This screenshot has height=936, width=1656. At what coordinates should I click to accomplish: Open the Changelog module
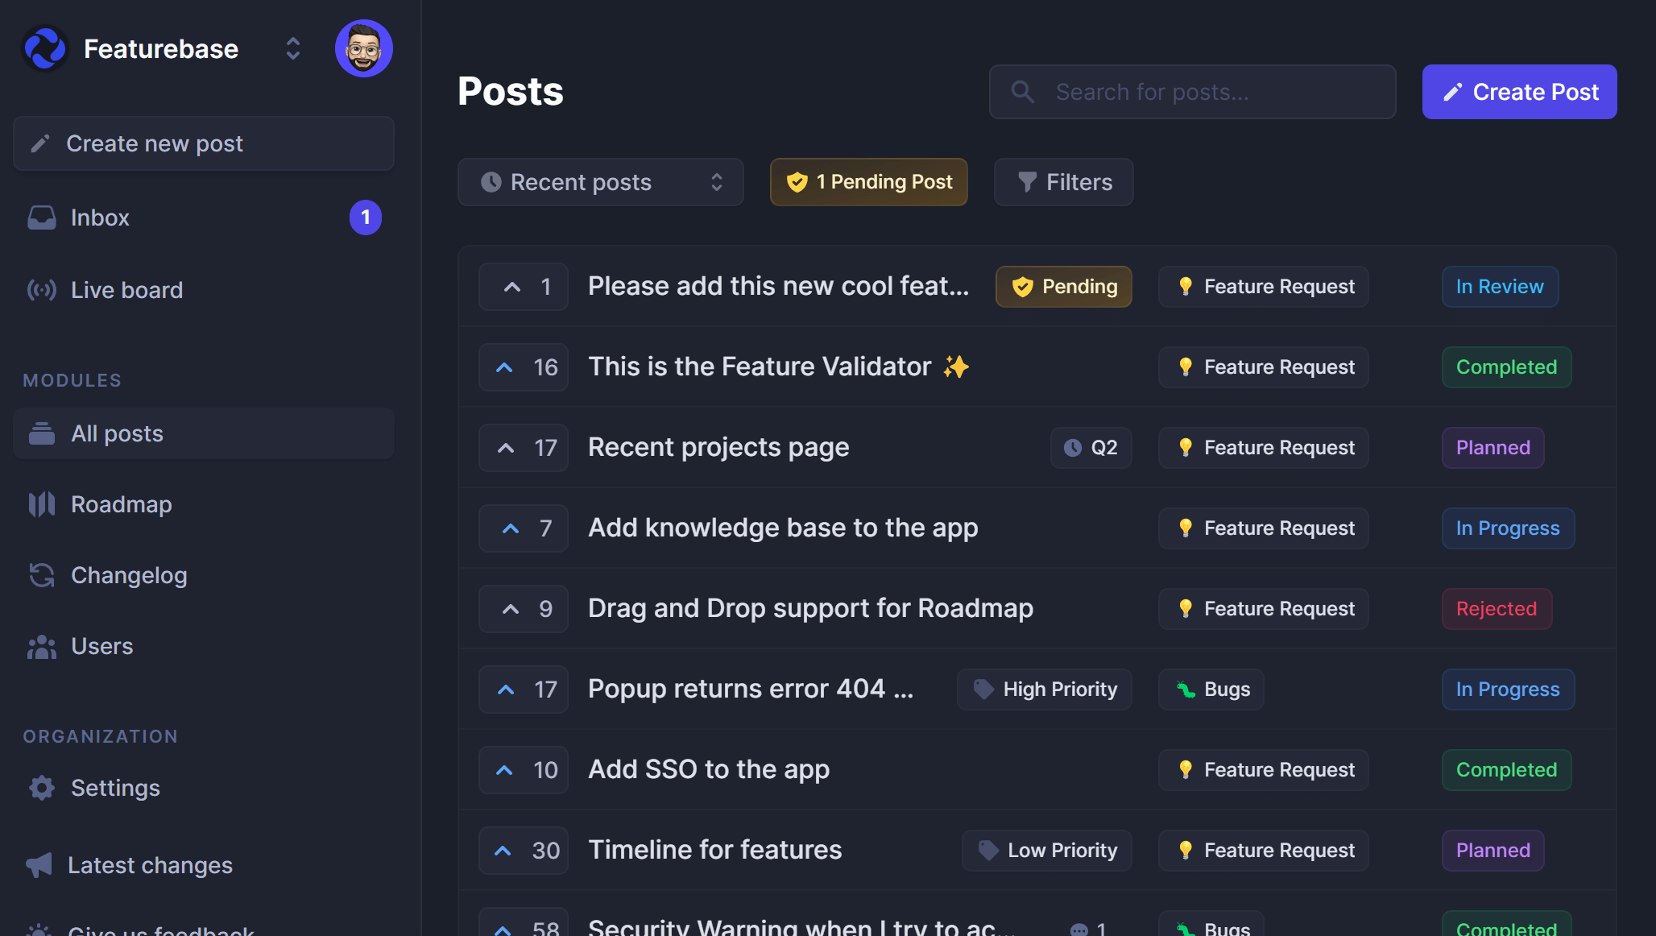(x=204, y=575)
